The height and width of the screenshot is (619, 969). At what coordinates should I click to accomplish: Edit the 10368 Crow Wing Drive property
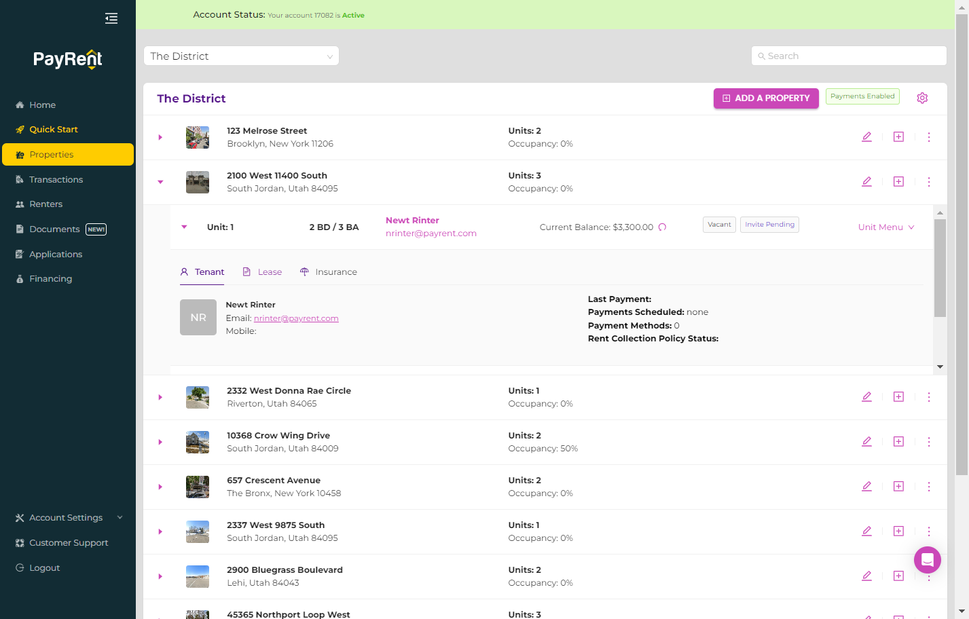866,442
